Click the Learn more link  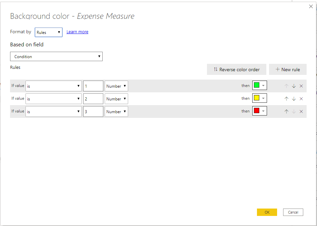77,32
